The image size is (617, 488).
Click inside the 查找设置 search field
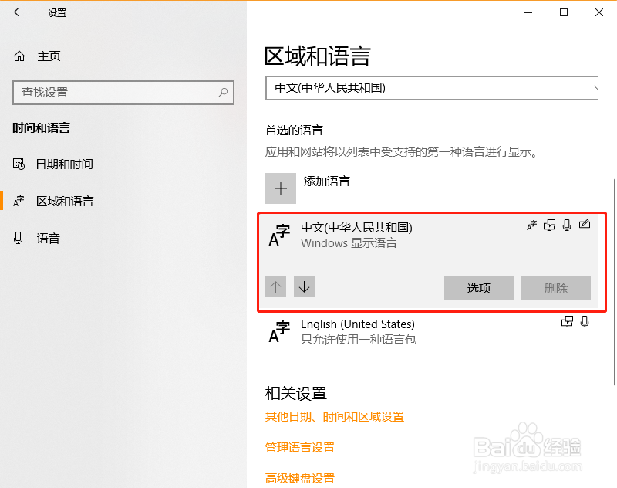click(116, 92)
